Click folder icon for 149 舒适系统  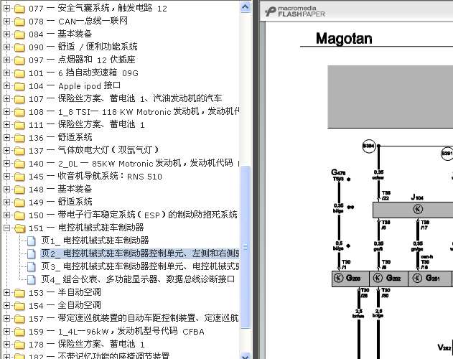point(19,202)
